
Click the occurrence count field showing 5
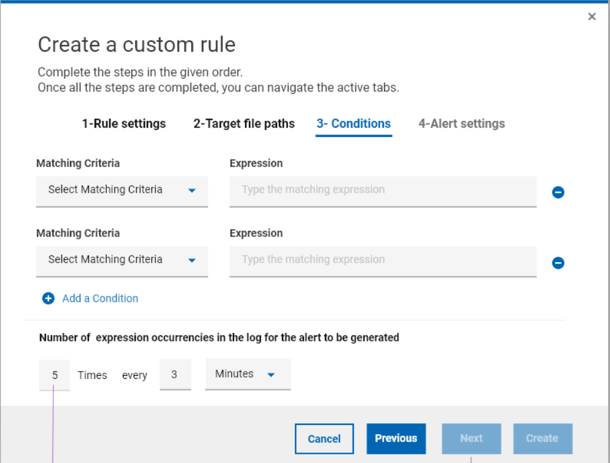[55, 375]
